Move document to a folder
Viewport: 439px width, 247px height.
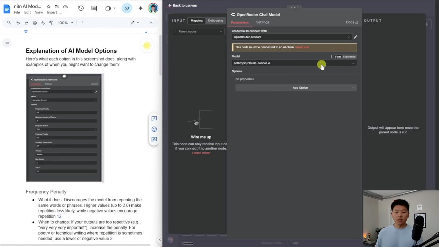pyautogui.click(x=57, y=7)
